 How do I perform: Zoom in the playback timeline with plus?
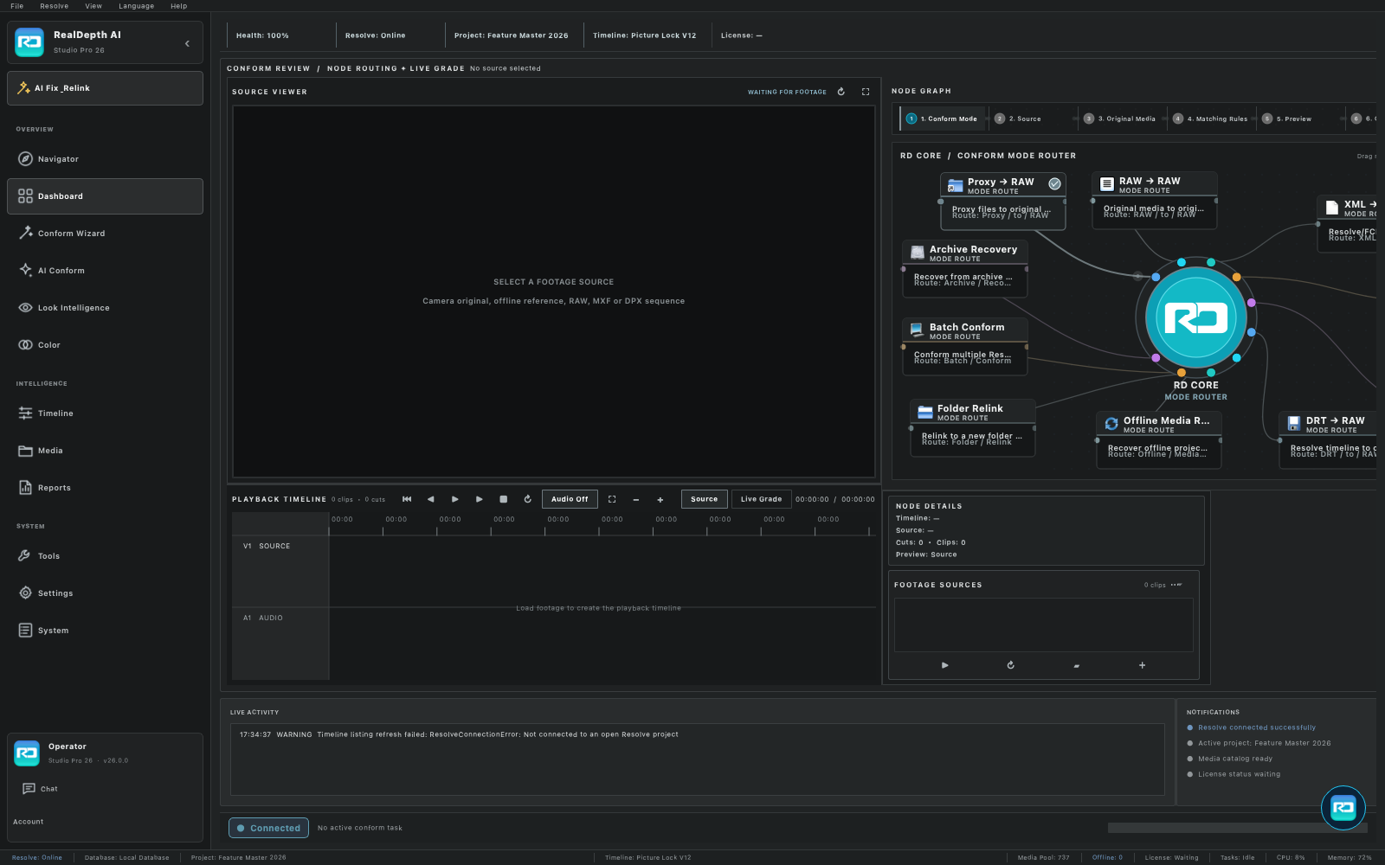coord(660,499)
